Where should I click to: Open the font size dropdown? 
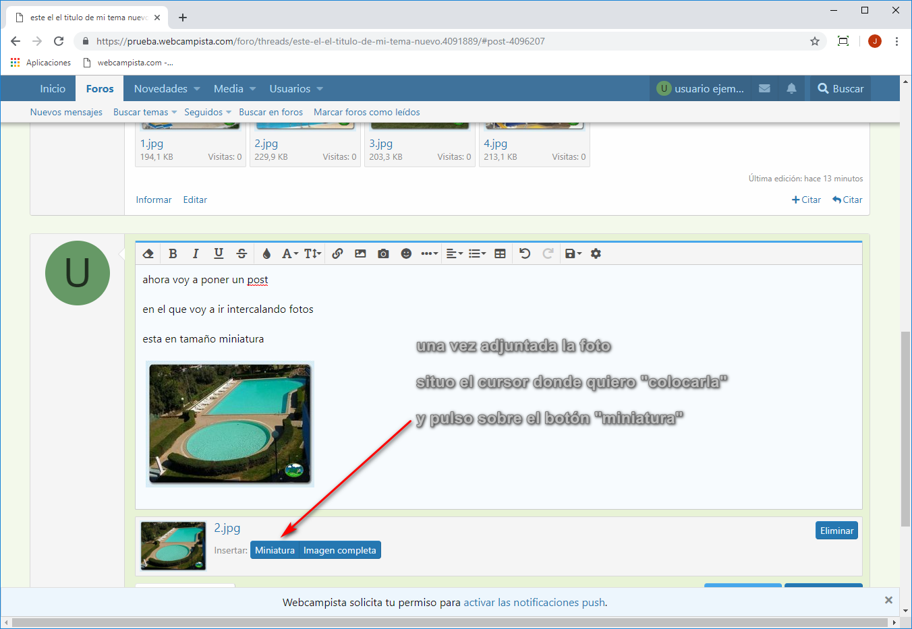pos(312,253)
